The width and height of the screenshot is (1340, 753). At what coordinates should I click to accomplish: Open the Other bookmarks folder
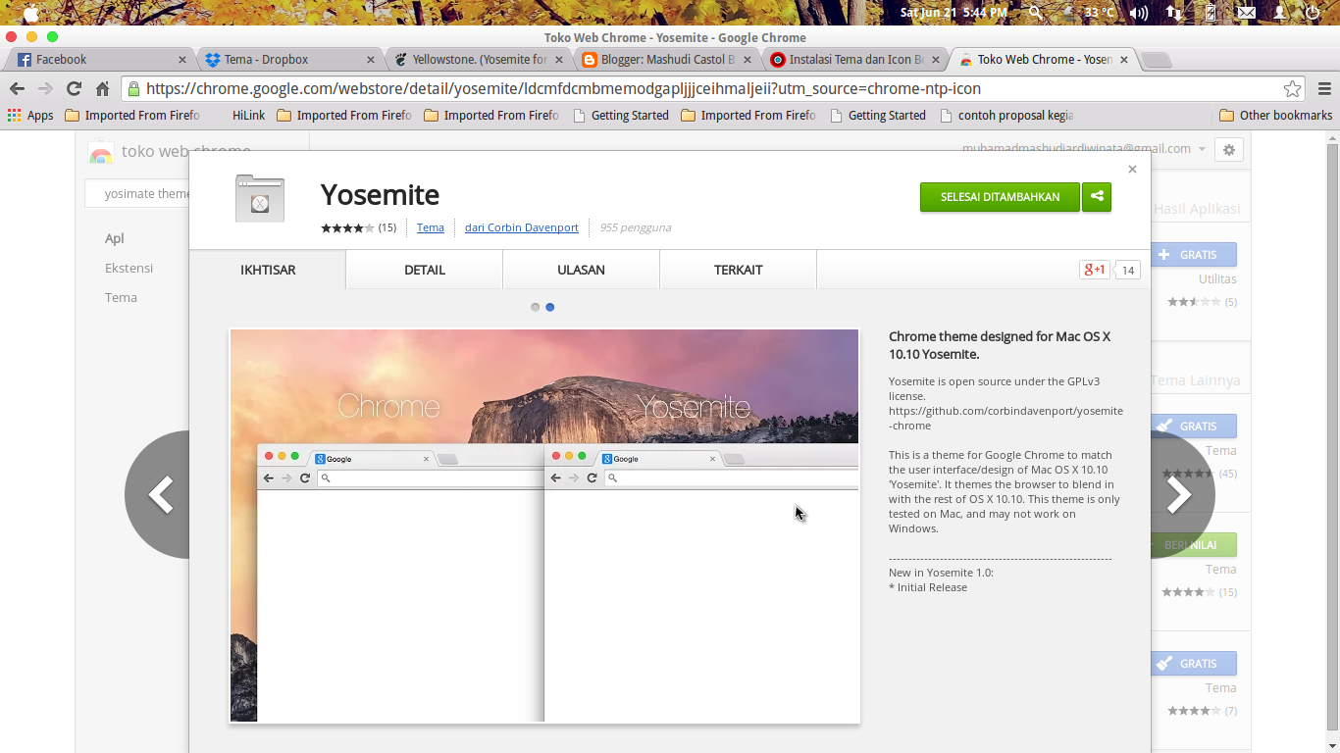tap(1275, 115)
